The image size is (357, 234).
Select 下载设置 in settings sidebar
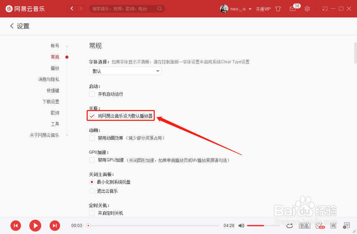pos(51,102)
